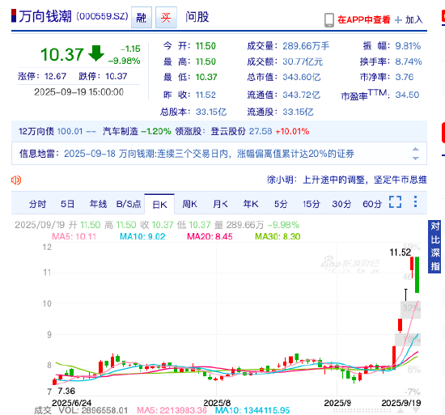Click the 买 buy button

click(x=166, y=18)
